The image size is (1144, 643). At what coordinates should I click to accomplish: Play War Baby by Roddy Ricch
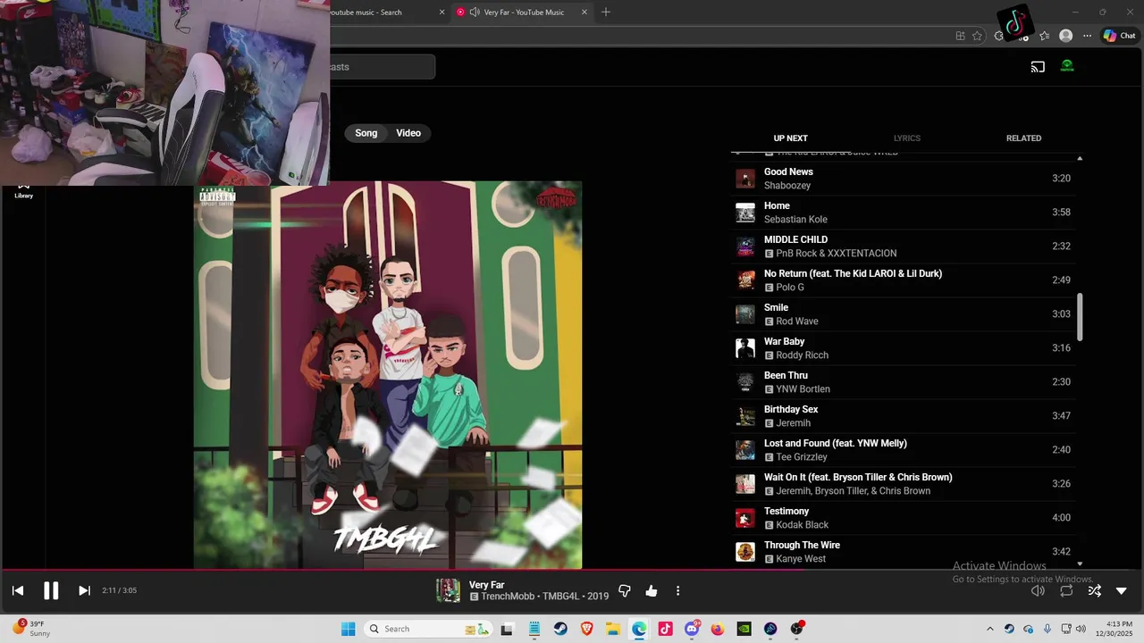903,348
